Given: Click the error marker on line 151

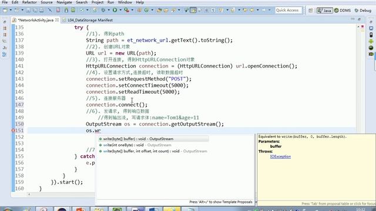Looking at the screenshot, I should tap(13, 130).
